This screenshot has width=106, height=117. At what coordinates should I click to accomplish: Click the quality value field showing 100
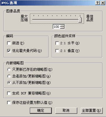57,27
